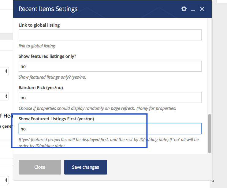
Task: Click the 'Recent Items Settings' title
Action: point(48,9)
